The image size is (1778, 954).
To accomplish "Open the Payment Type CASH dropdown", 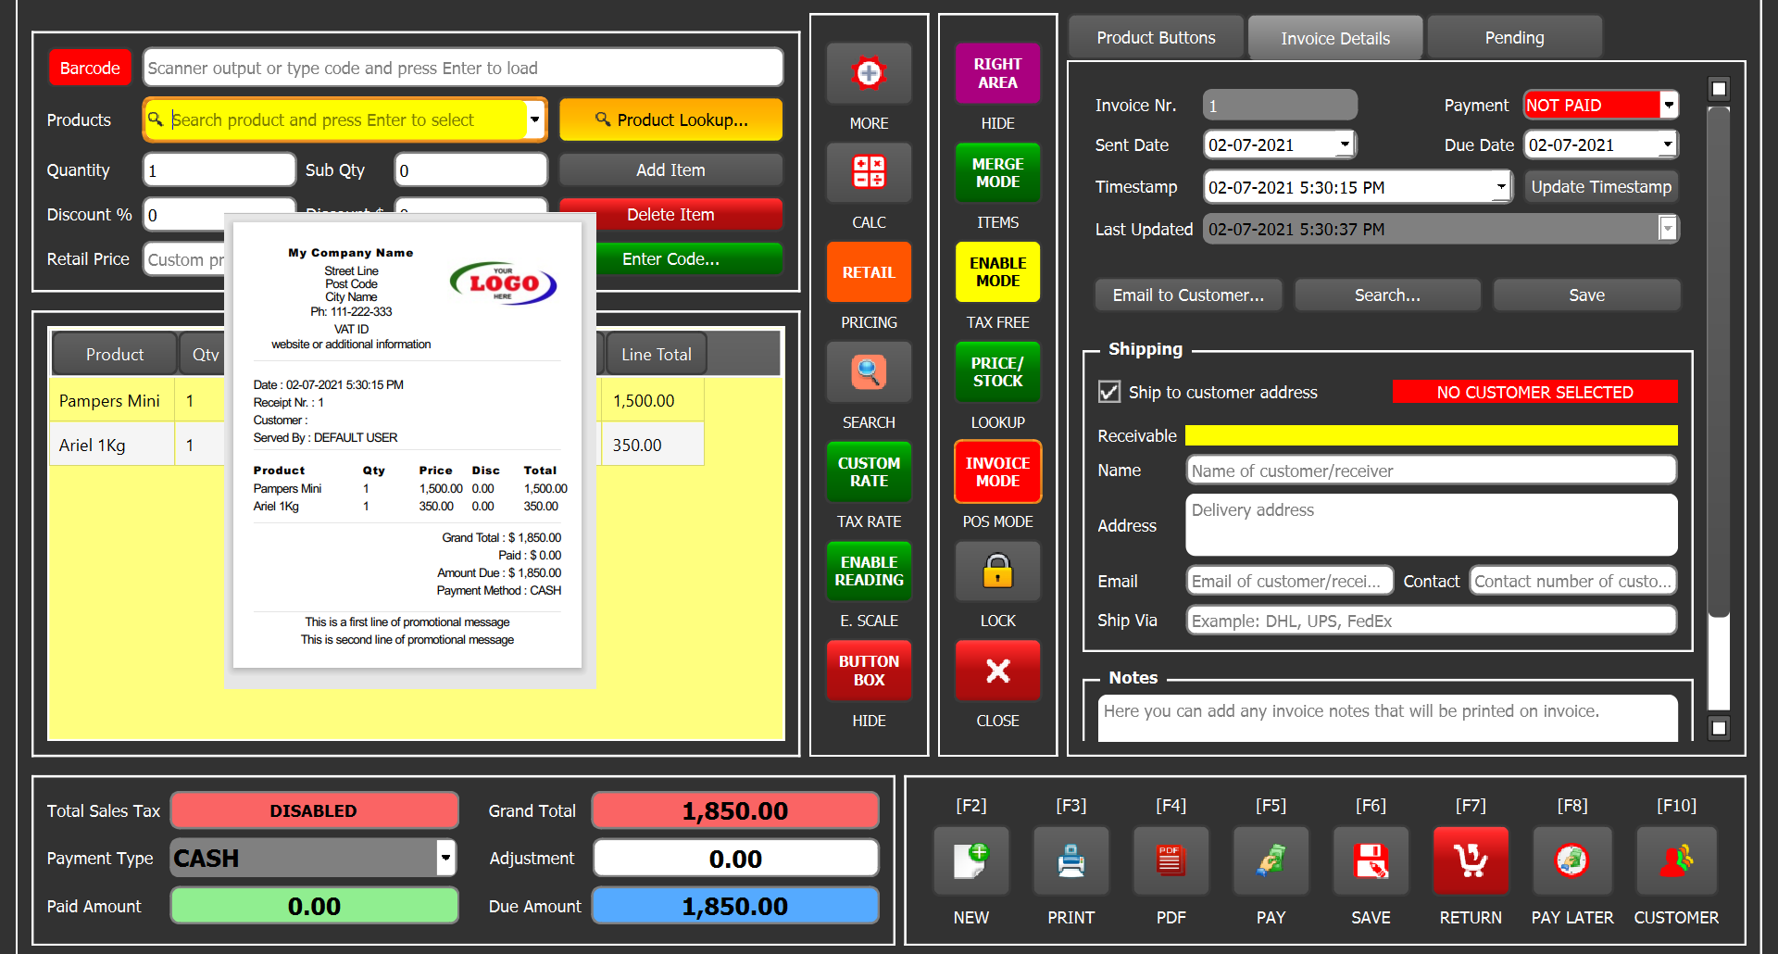I will (x=445, y=858).
